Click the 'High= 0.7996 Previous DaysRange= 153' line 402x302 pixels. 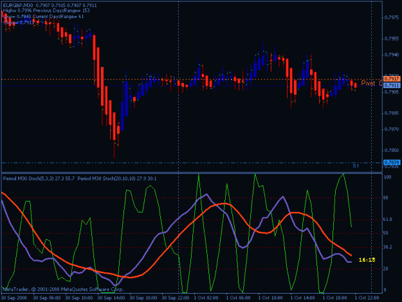(x=46, y=11)
